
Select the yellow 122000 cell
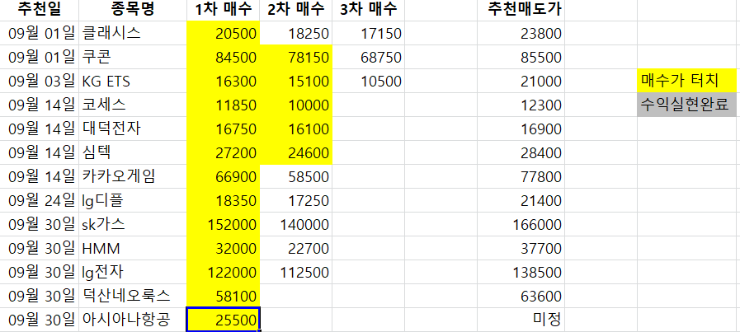click(224, 272)
